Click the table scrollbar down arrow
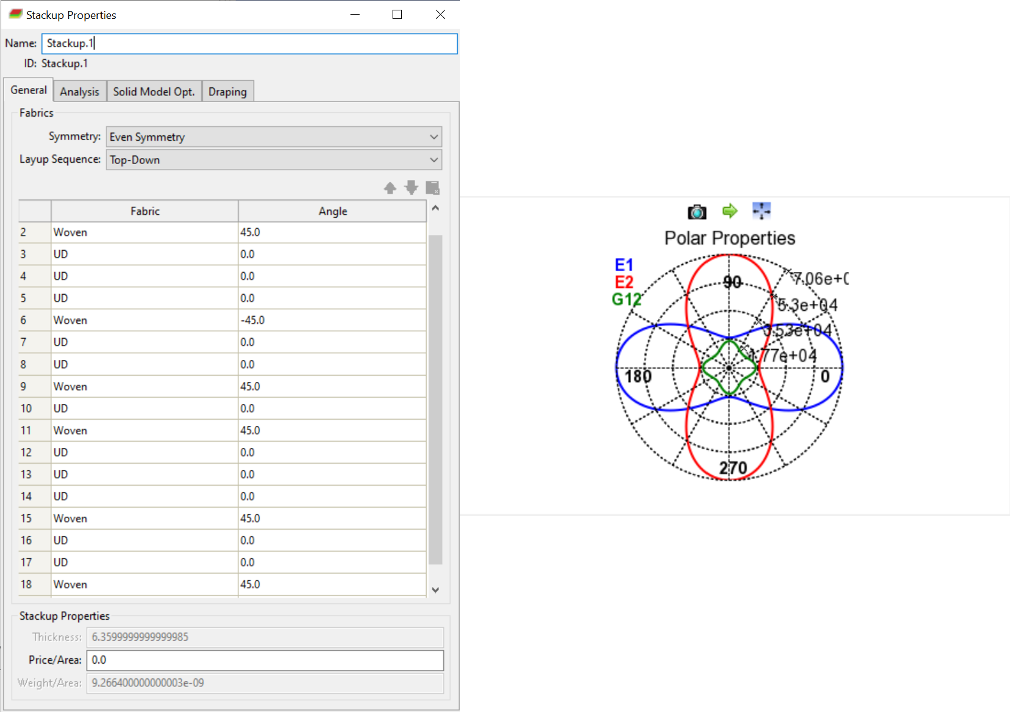This screenshot has height=712, width=1010. coord(435,590)
